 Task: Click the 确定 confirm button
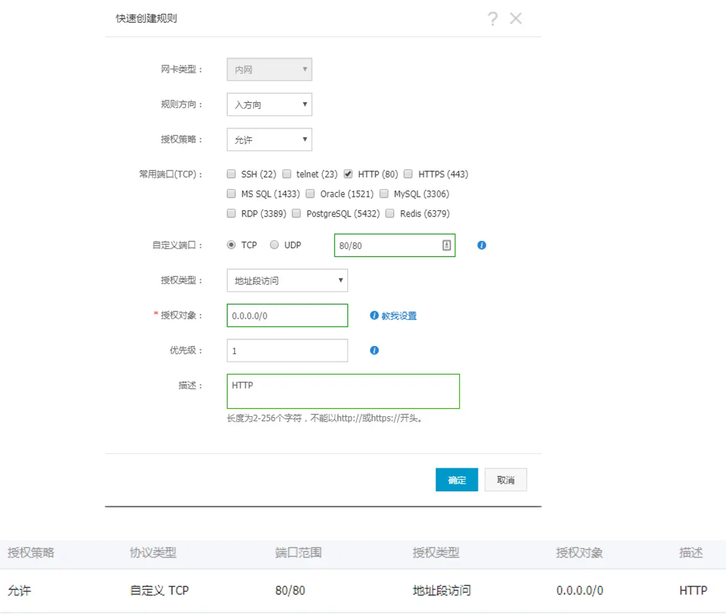click(x=457, y=480)
